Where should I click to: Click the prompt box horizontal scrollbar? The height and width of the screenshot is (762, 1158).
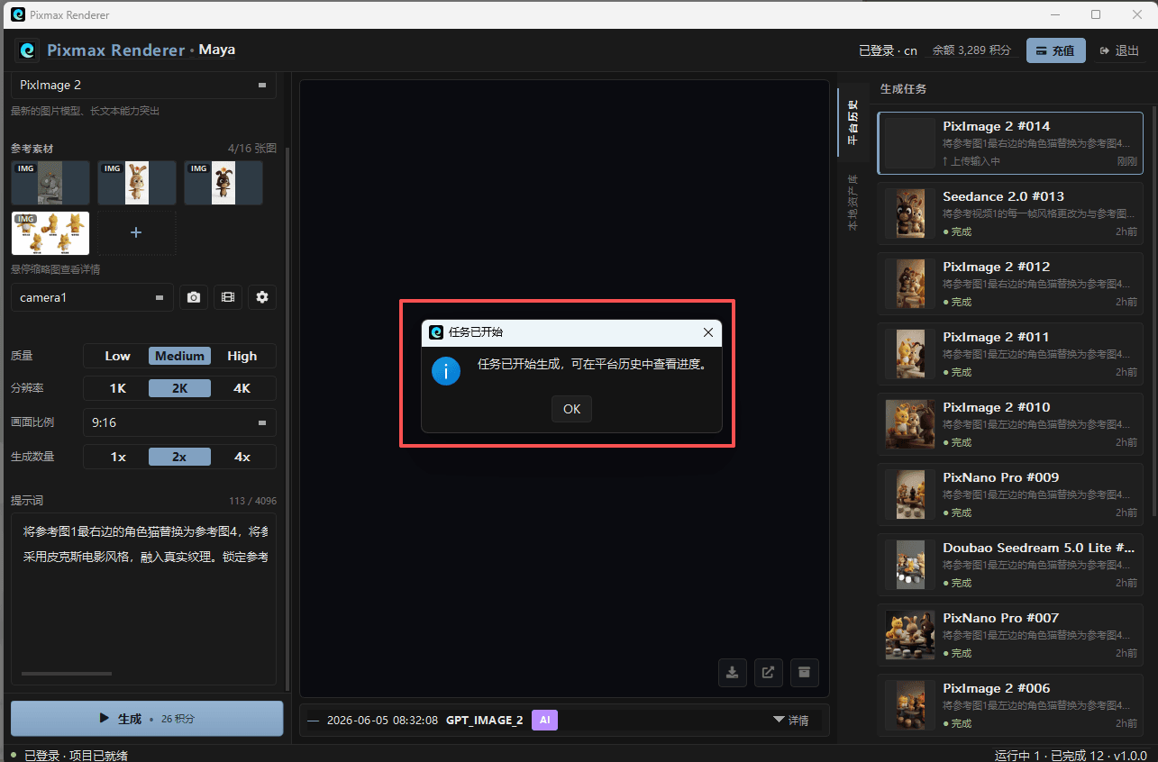pos(67,673)
